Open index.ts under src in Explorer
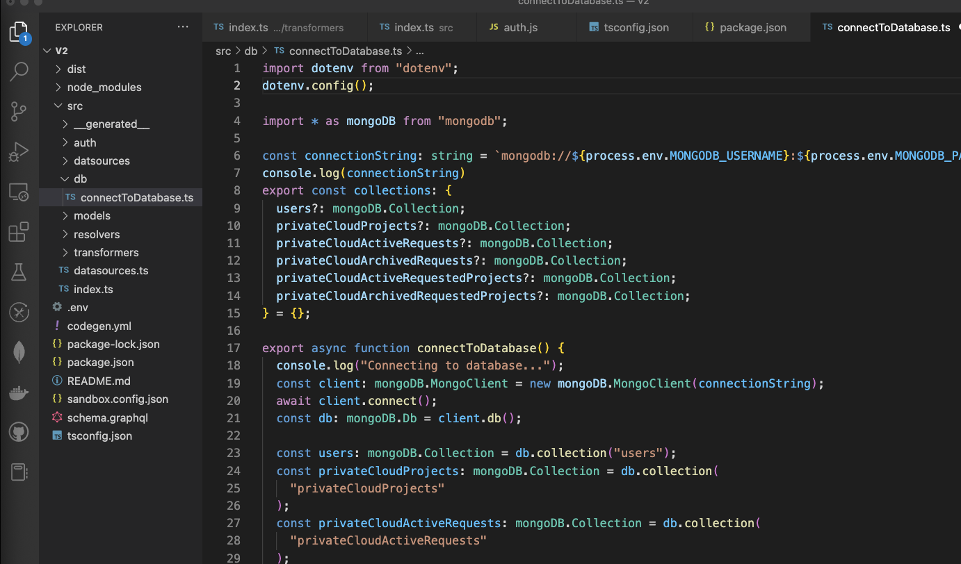Screen dimensions: 961x564 121,289
